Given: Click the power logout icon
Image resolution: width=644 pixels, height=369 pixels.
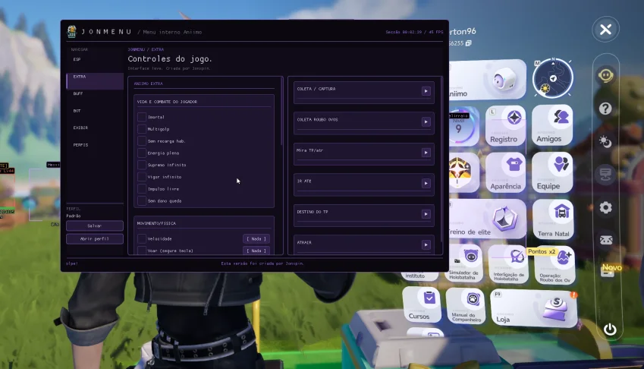Looking at the screenshot, I should (x=610, y=330).
